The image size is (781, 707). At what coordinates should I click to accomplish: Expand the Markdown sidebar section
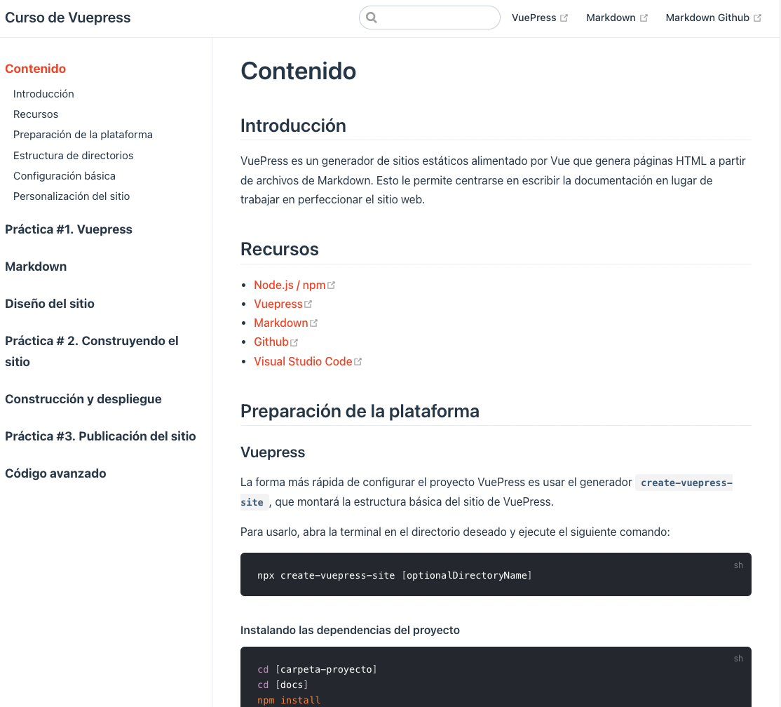[36, 267]
